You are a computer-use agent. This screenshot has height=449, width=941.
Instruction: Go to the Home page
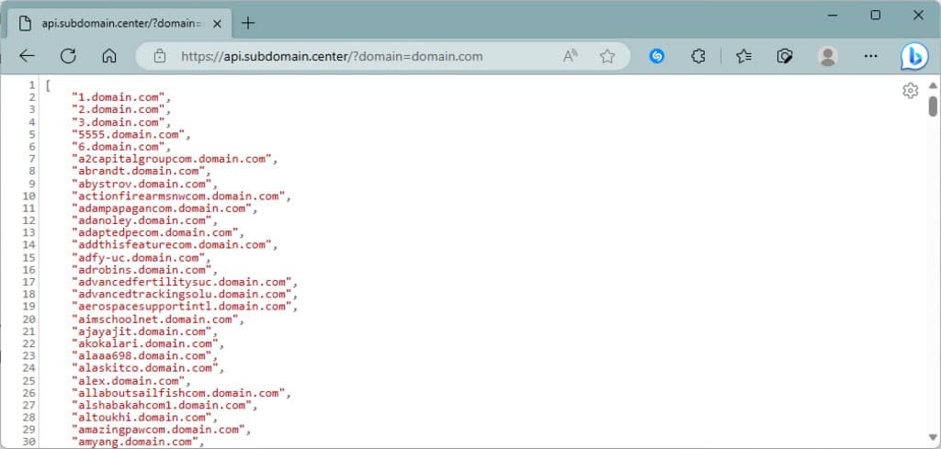point(109,56)
